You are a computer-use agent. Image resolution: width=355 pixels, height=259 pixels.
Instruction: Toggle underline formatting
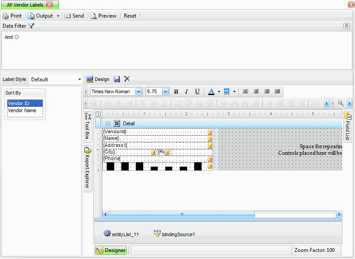(197, 91)
